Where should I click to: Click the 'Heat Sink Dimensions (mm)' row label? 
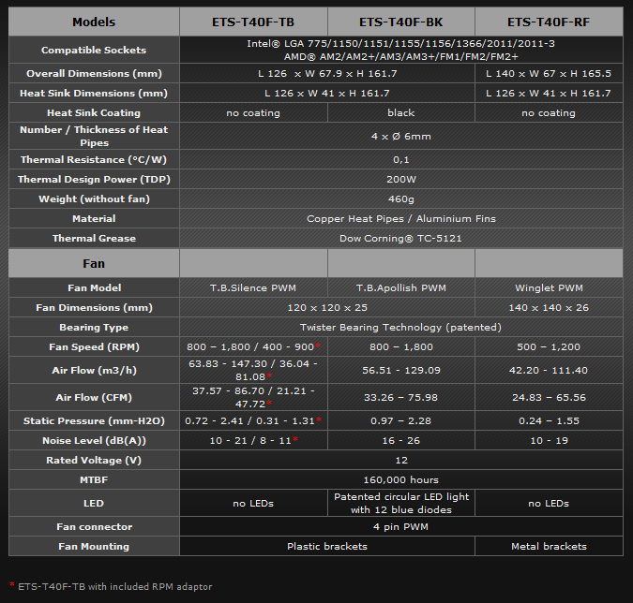click(x=94, y=93)
